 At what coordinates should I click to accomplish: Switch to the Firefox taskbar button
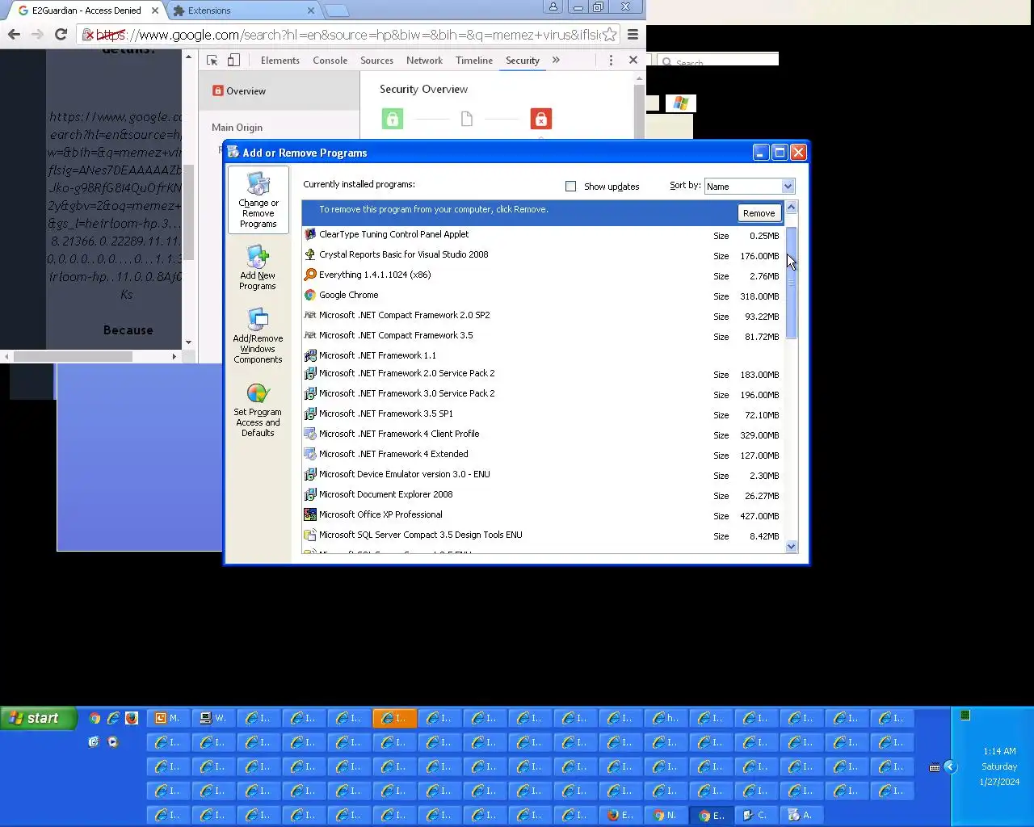pos(620,815)
